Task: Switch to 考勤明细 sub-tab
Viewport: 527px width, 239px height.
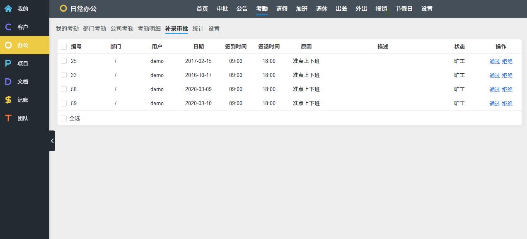Action: coord(149,29)
